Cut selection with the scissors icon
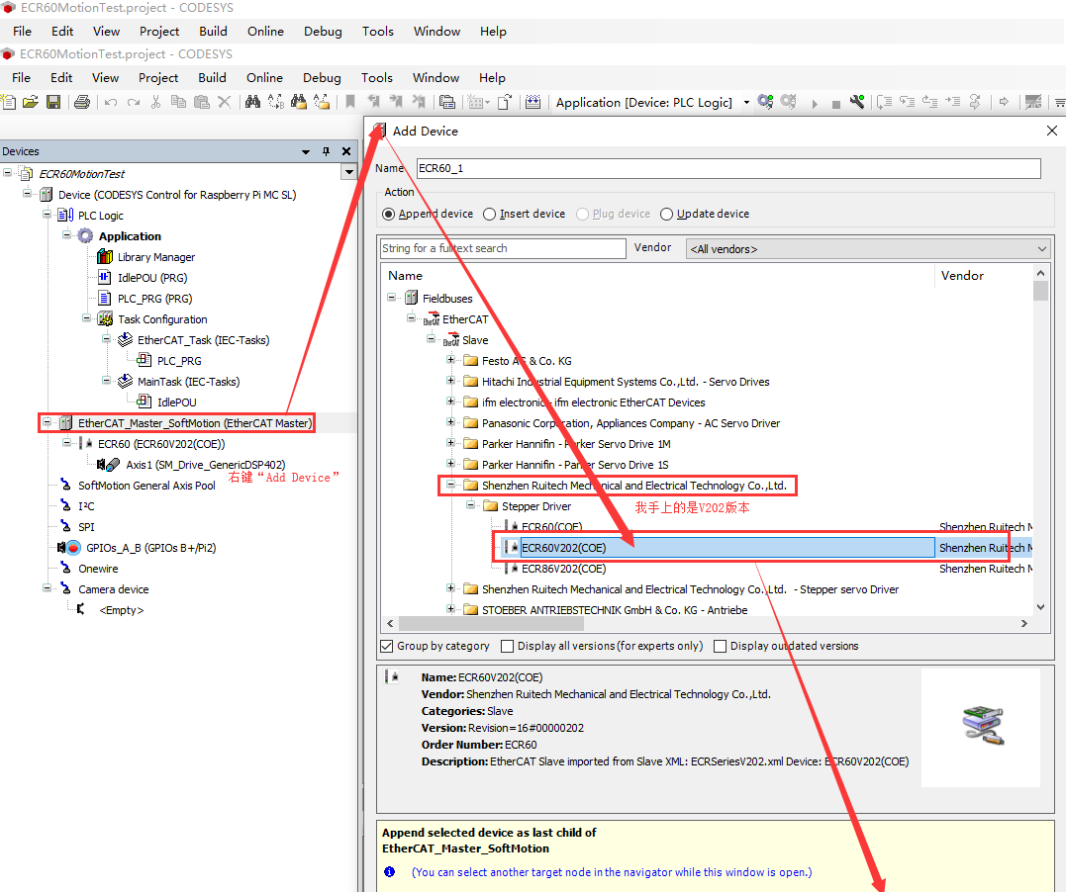 [155, 102]
